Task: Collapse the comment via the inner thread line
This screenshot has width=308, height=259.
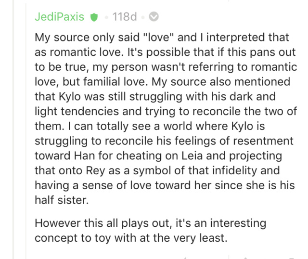Action: (26, 129)
